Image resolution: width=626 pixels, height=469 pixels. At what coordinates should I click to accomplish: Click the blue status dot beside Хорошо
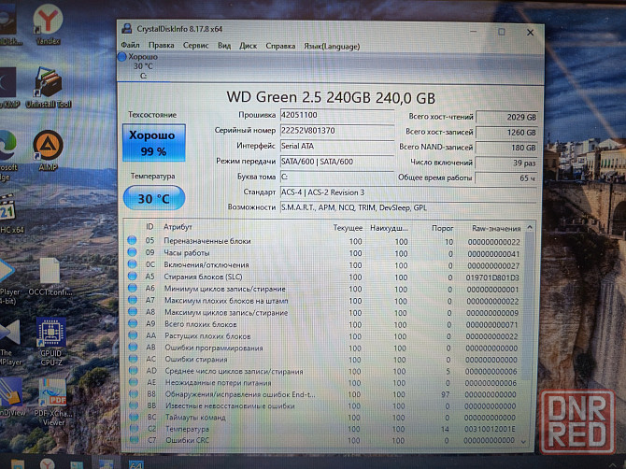click(x=122, y=57)
